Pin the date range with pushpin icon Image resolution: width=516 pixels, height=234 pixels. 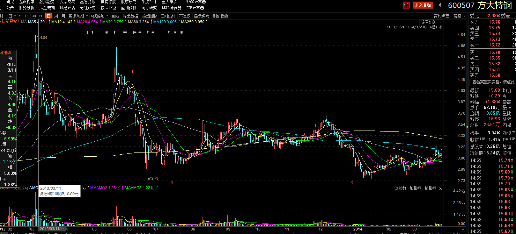(x=440, y=27)
